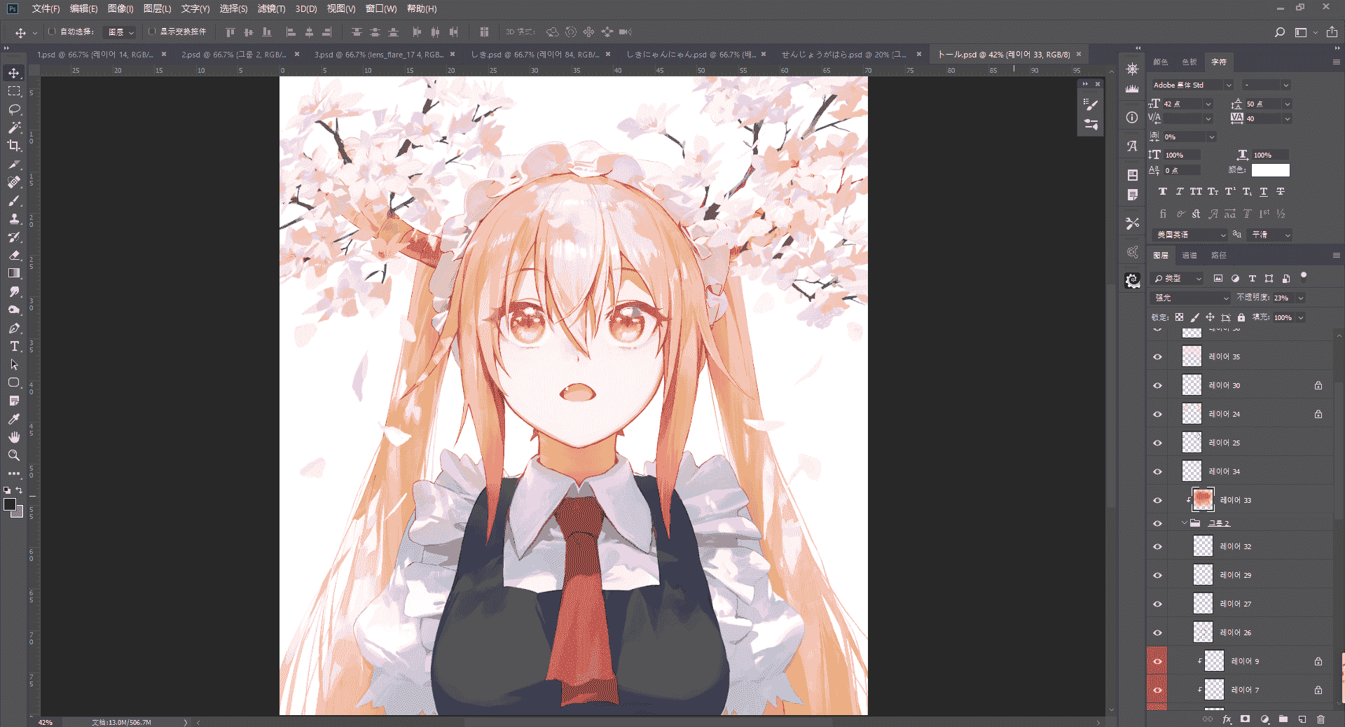Screen dimensions: 1345x727
Task: Switch to the 路径 panel tab
Action: point(1219,255)
